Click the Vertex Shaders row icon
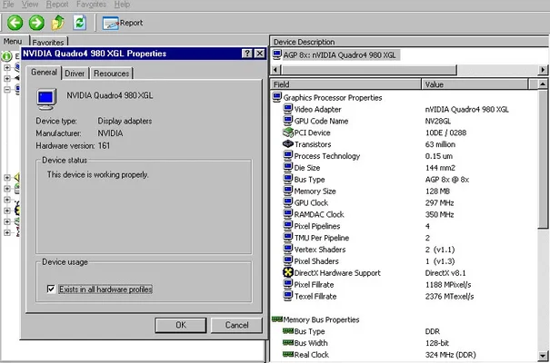Image resolution: width=550 pixels, height=363 pixels. click(x=288, y=250)
